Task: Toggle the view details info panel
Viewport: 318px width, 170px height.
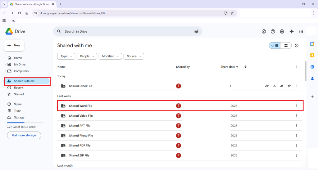Action: point(297,46)
